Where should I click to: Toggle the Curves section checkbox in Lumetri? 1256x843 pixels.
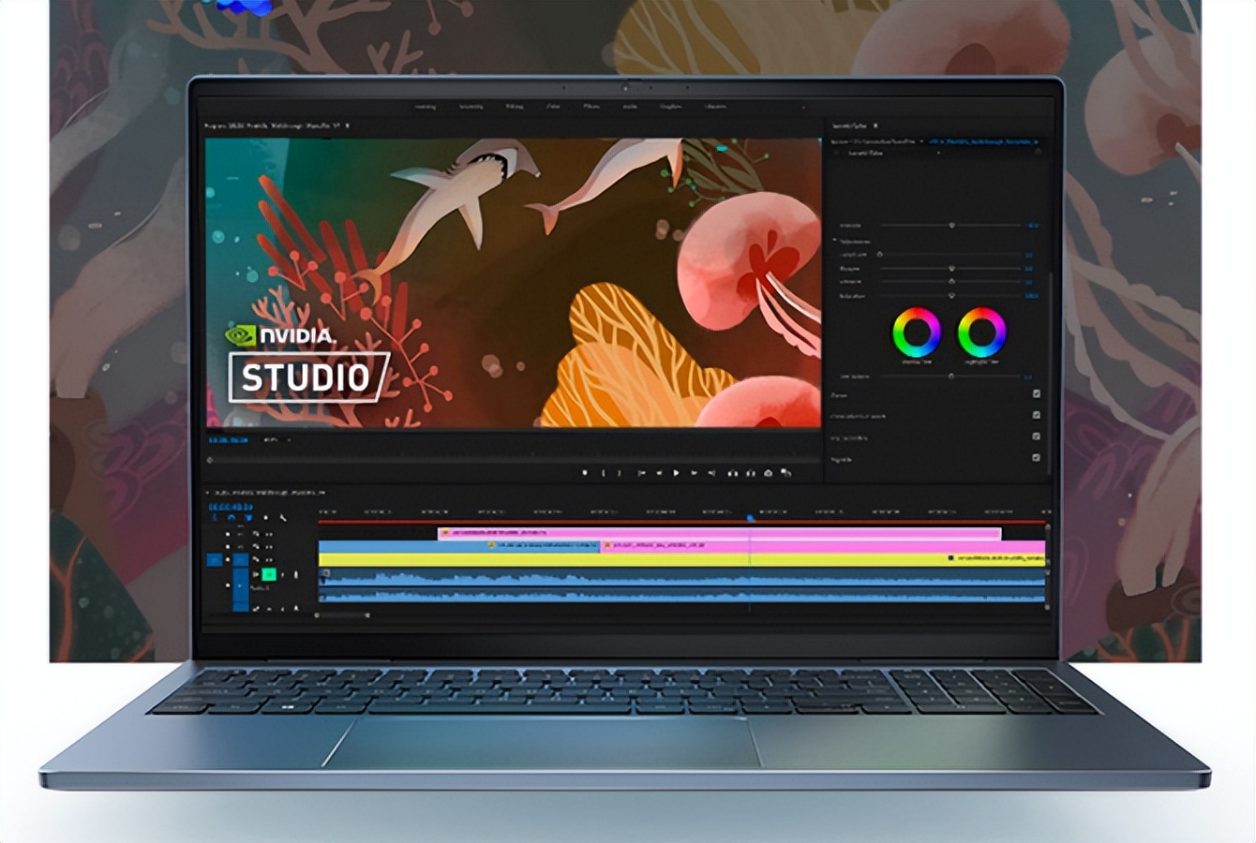[1037, 393]
